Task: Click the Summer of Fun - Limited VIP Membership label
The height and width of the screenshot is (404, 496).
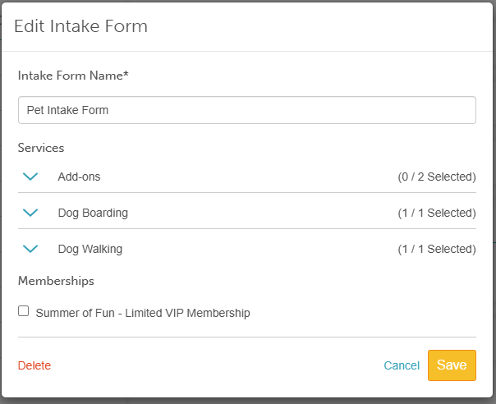Action: click(x=143, y=313)
